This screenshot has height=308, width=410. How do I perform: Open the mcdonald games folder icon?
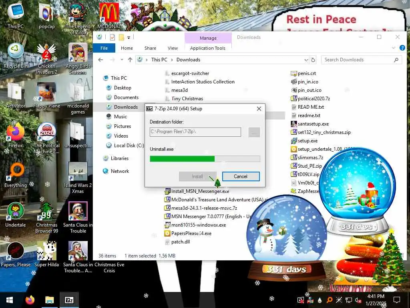point(78,99)
